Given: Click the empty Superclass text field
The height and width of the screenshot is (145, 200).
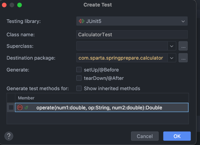Looking at the screenshot, I should [x=122, y=46].
